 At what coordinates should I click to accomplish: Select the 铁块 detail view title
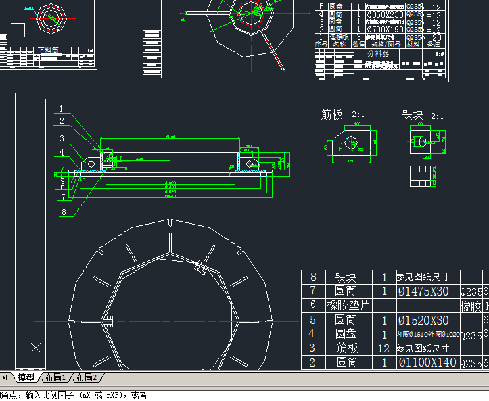[412, 114]
